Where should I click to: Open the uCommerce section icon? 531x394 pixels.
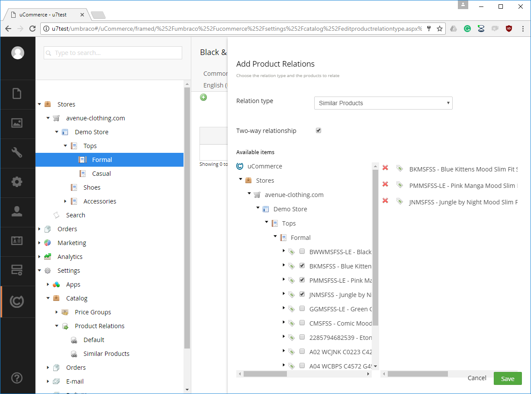coord(17,301)
